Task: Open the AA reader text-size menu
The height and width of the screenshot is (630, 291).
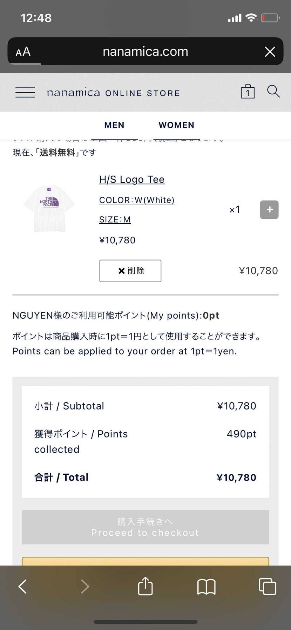Action: tap(23, 52)
